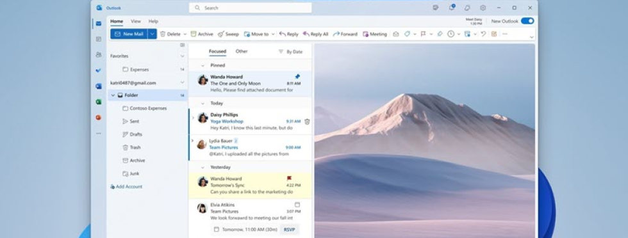The width and height of the screenshot is (628, 238).
Task: Click the Settings gear in title bar
Action: [x=483, y=8]
